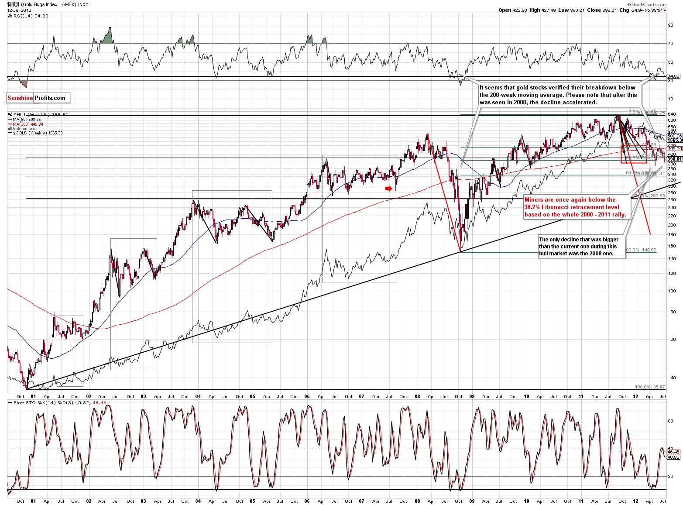Select the red MA(200) line swatch in legend
The height and width of the screenshot is (505, 683).
click(10, 124)
